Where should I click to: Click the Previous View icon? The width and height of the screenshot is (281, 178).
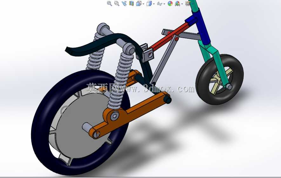point(124,3)
